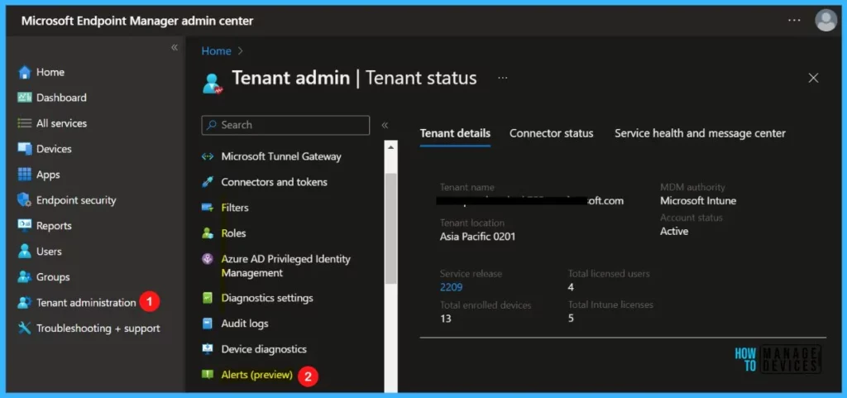This screenshot has height=398, width=847.
Task: Select total enrolled devices value '13'
Action: pos(446,319)
